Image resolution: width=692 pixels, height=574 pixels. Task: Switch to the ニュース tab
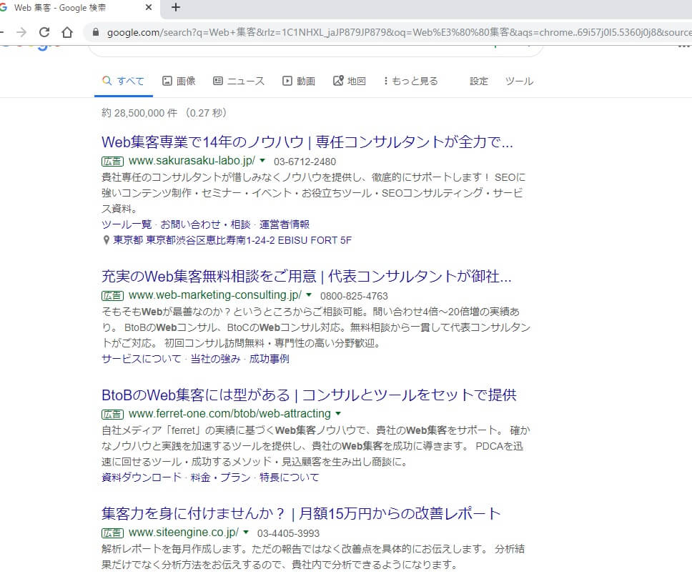pos(239,81)
